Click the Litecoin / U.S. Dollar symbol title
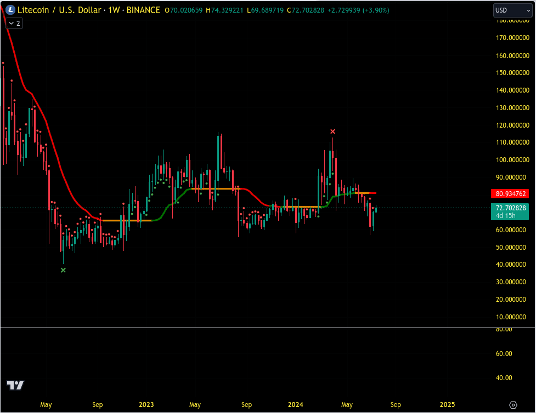The image size is (536, 413). (59, 10)
